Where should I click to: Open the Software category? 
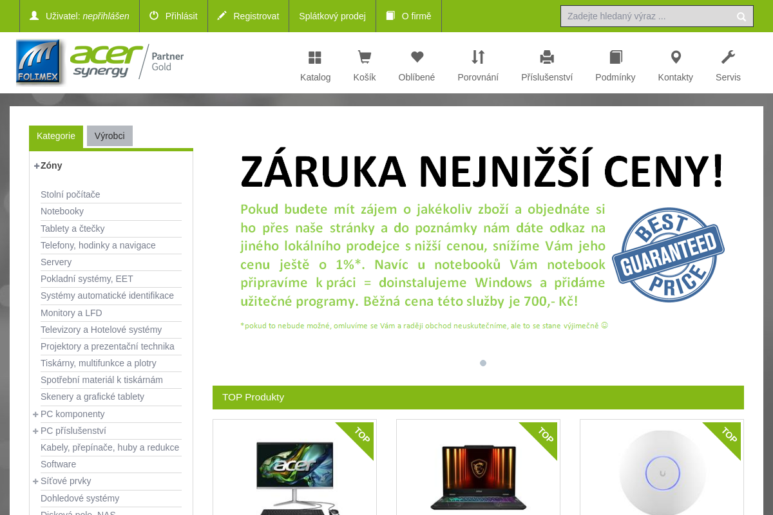(x=58, y=464)
